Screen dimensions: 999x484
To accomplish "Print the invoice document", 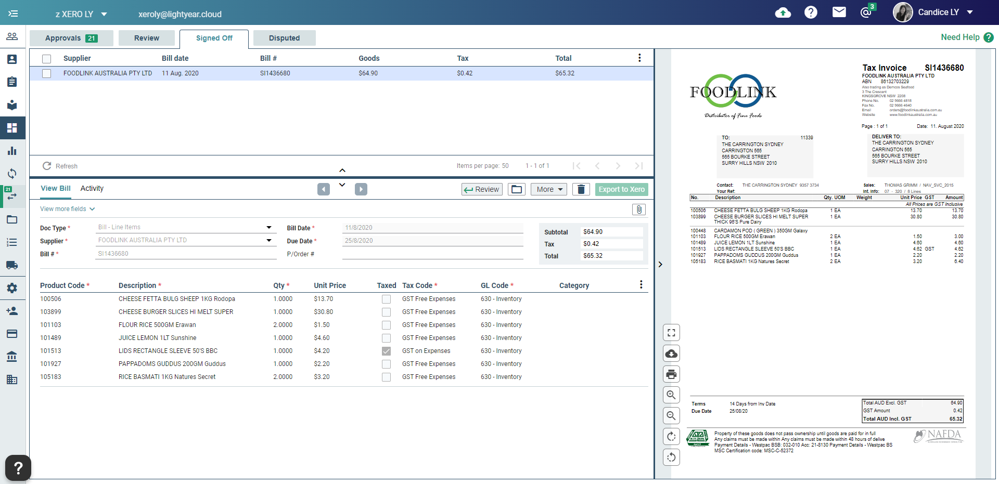I will click(x=671, y=374).
